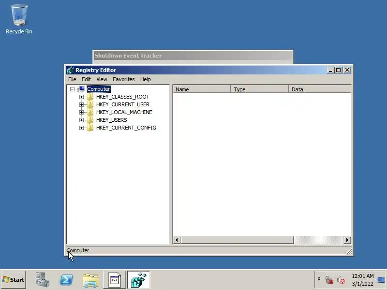Open the Edit menu
The image size is (387, 290).
coord(86,79)
